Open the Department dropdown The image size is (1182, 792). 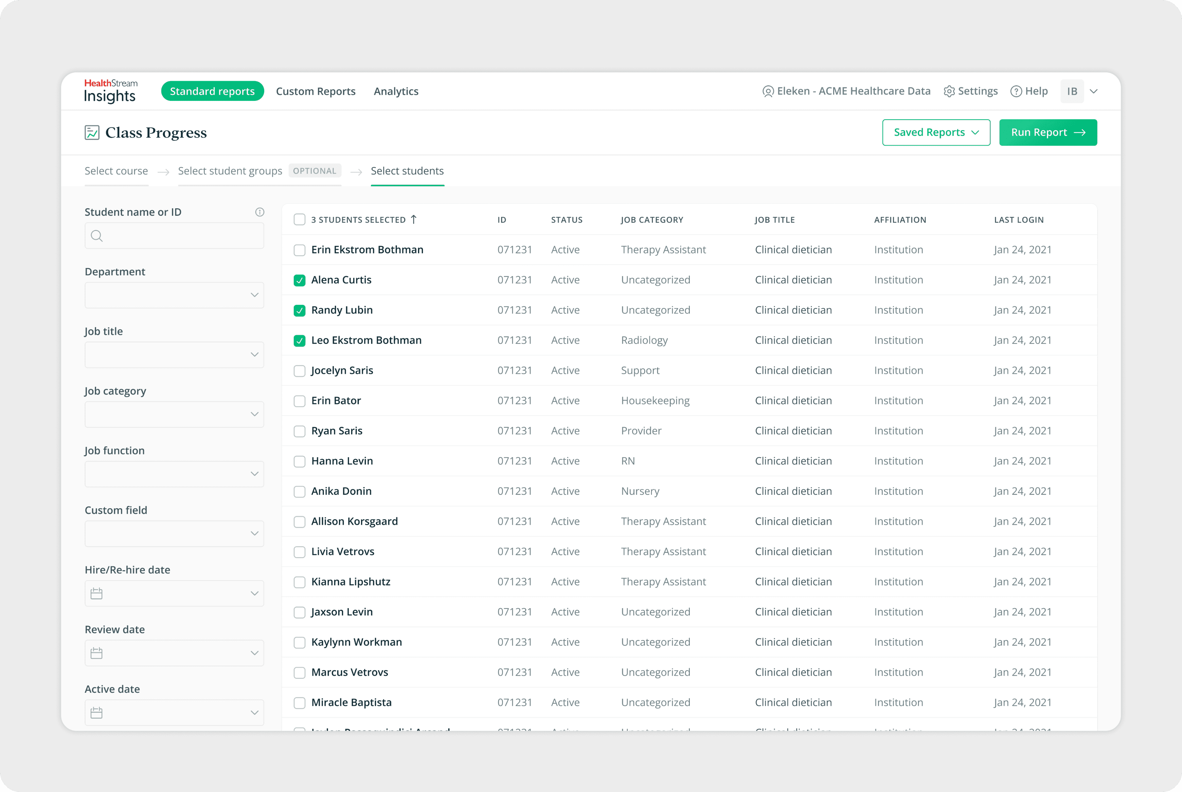pos(174,295)
